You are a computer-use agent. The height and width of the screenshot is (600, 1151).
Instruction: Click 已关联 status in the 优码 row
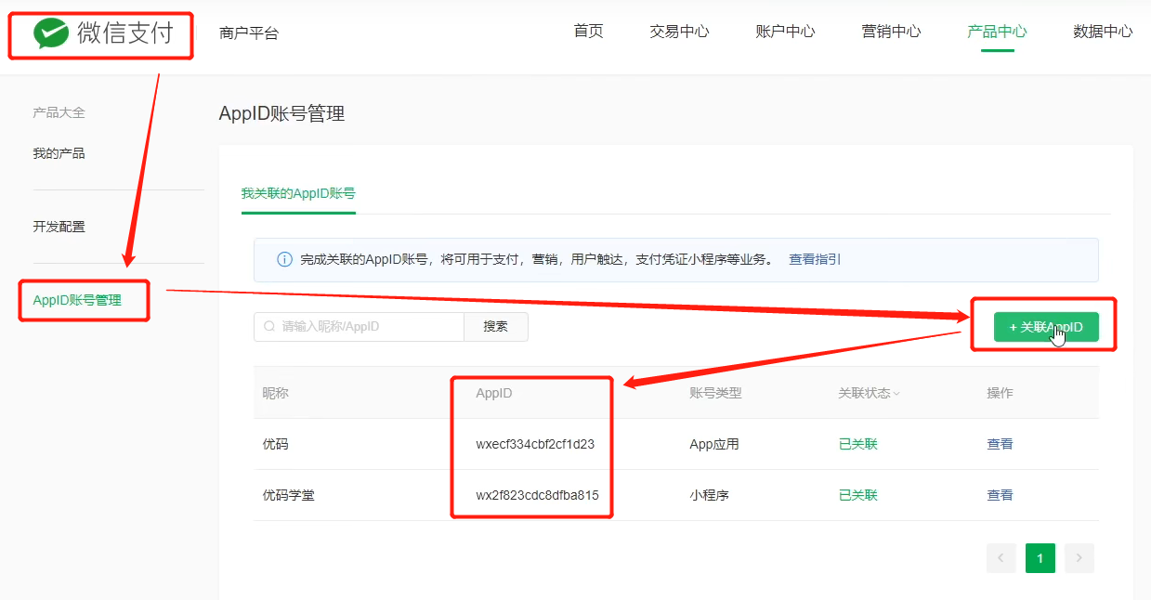857,444
